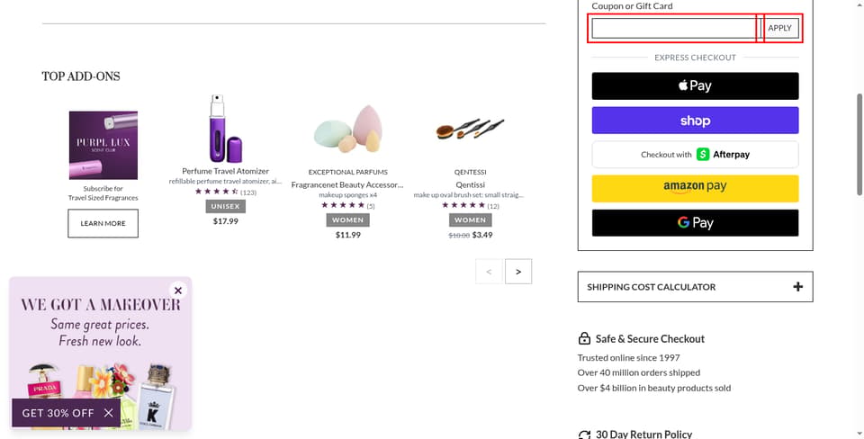Click the Top Add-Ons heading
Image resolution: width=864 pixels, height=439 pixels.
(x=81, y=76)
